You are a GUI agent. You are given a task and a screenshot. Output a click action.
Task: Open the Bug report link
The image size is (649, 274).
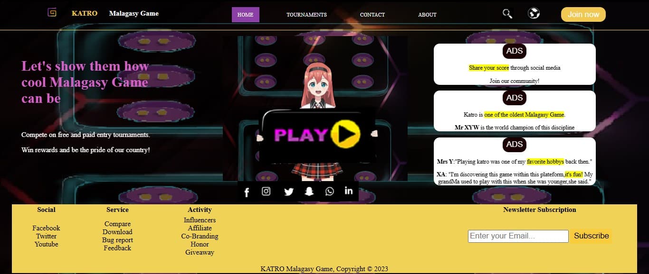[x=117, y=240]
